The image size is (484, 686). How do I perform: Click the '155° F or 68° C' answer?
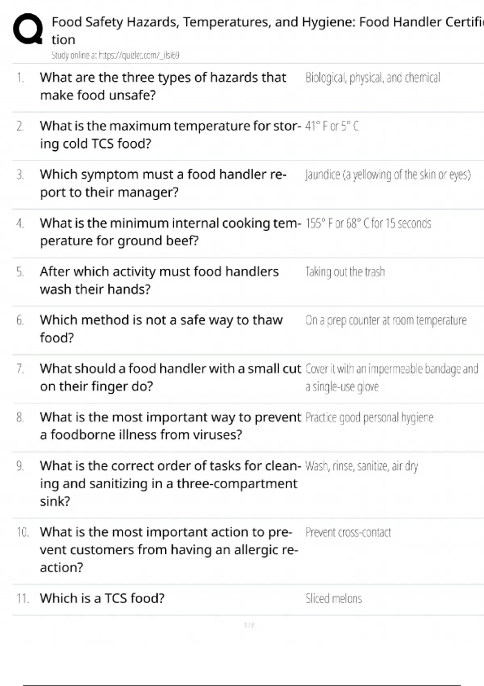tap(368, 223)
